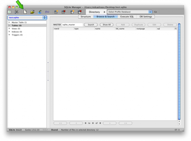191x141 pixels.
Task: Switch to the Structure tab
Action: click(x=86, y=17)
